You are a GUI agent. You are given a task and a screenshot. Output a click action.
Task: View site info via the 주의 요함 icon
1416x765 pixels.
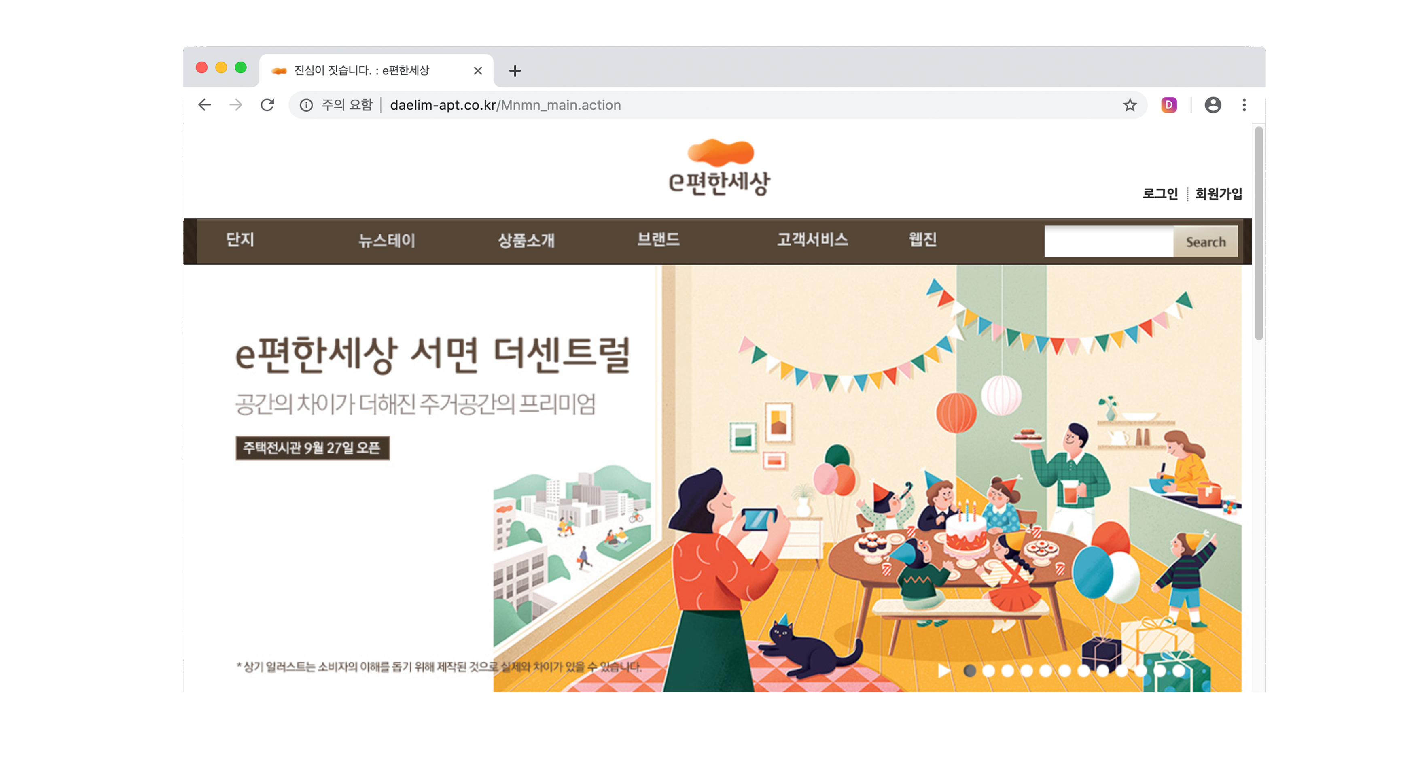306,105
